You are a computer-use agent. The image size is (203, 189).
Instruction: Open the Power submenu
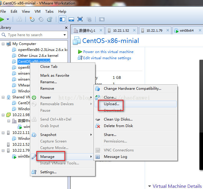tap(62, 97)
